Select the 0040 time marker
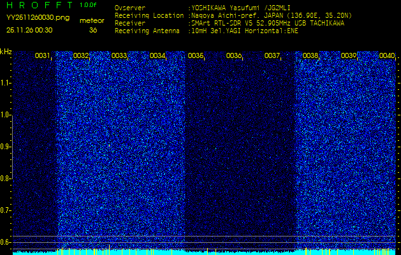The height and width of the screenshot is (255, 401). coord(387,55)
